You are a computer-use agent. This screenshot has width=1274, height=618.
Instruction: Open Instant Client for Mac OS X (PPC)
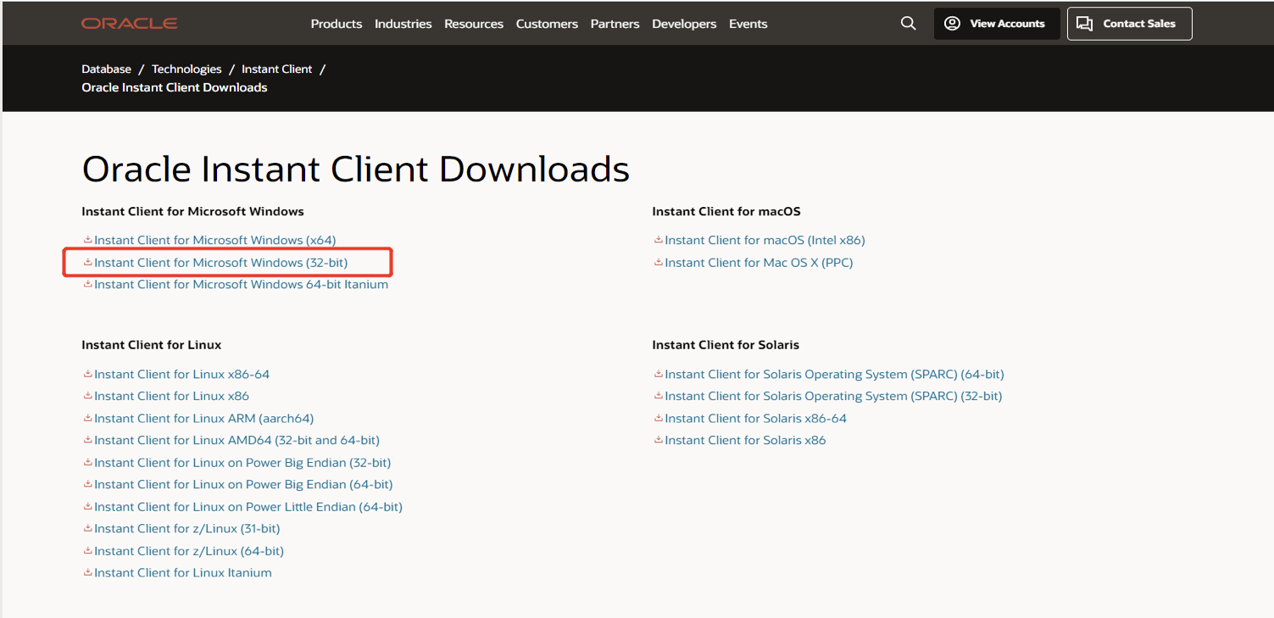(759, 263)
